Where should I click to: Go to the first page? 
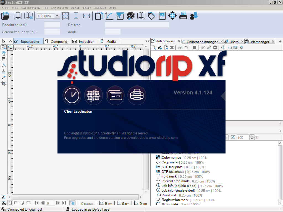tap(37, 203)
